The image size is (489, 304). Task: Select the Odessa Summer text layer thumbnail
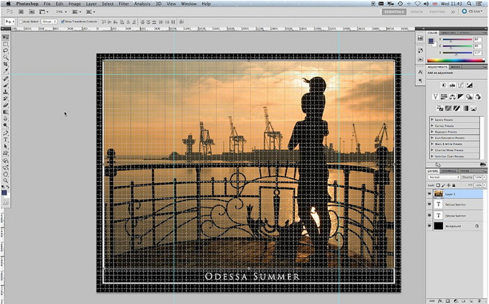439,204
